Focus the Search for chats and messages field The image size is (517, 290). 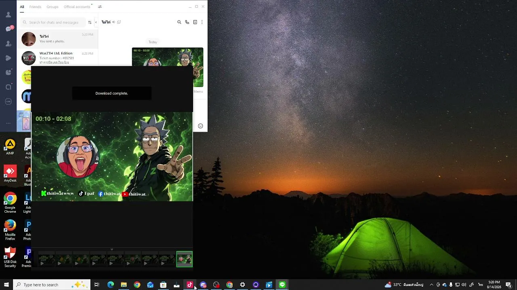click(x=53, y=22)
